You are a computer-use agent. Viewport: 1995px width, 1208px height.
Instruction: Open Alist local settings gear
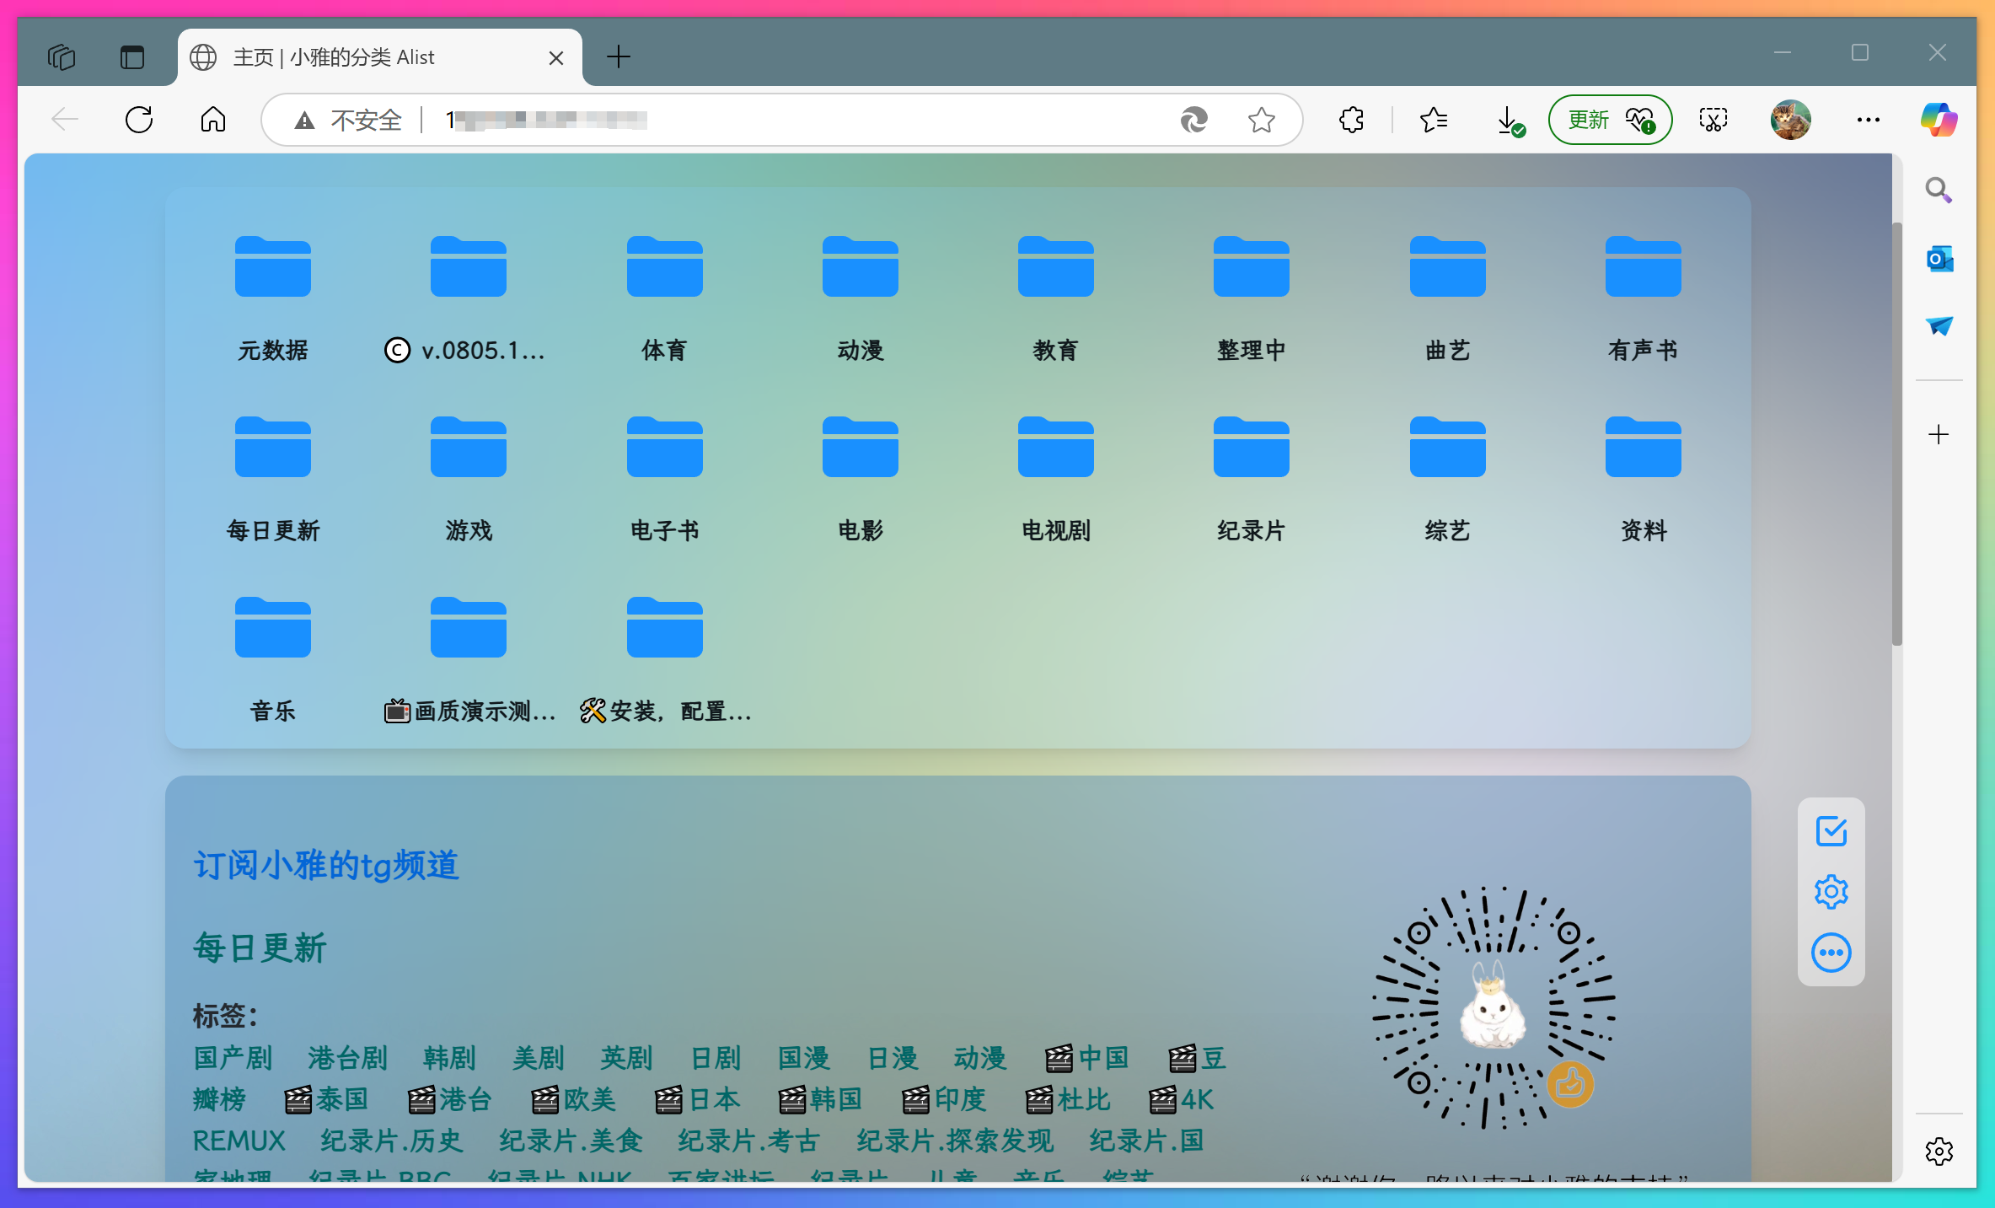(1831, 892)
